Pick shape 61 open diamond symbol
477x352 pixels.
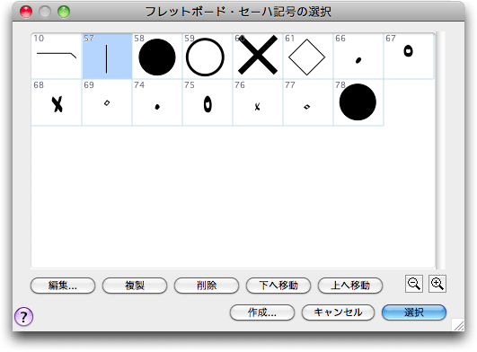[308, 57]
